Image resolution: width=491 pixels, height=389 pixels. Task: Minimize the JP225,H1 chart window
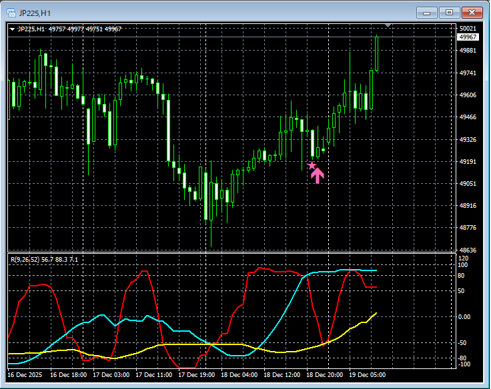427,12
